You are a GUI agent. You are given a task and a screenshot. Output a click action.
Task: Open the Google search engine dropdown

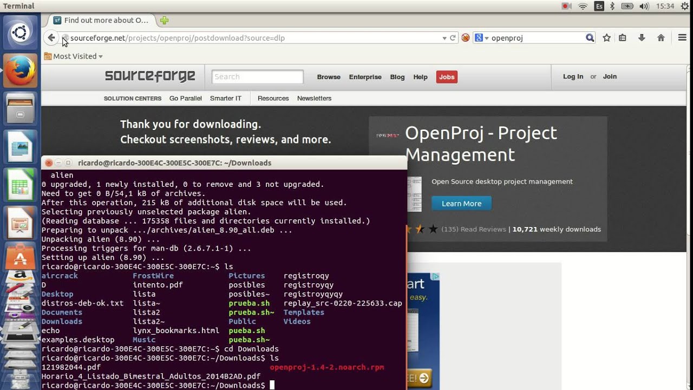click(481, 38)
